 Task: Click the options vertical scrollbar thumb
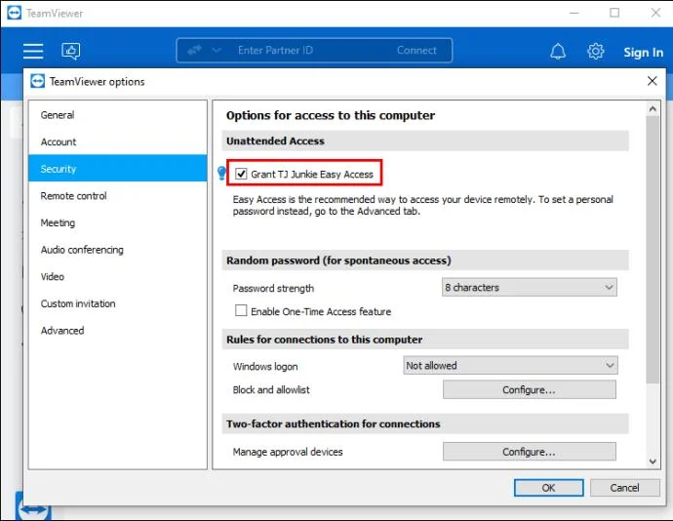[653, 249]
